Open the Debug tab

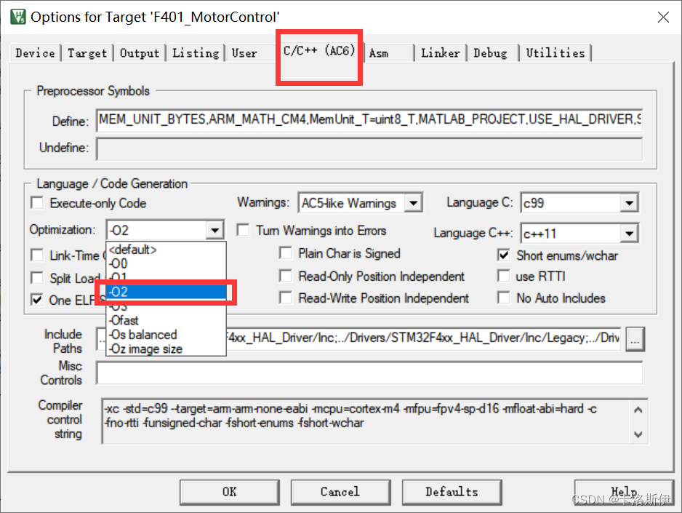point(490,53)
